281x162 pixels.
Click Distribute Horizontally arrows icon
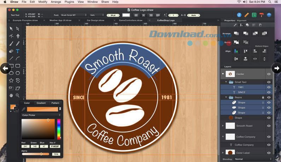pos(255,59)
